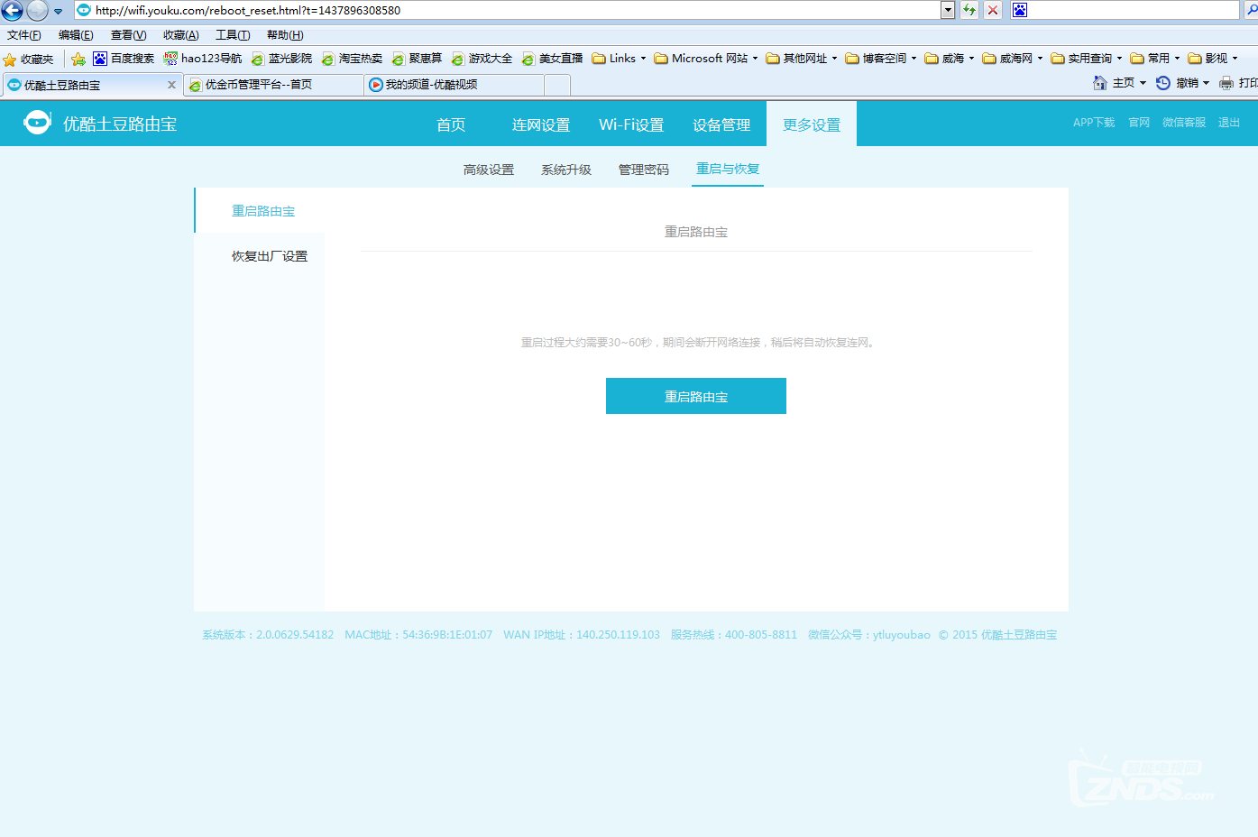Image resolution: width=1258 pixels, height=837 pixels.
Task: Open the 编辑(E) menu
Action: tap(76, 35)
